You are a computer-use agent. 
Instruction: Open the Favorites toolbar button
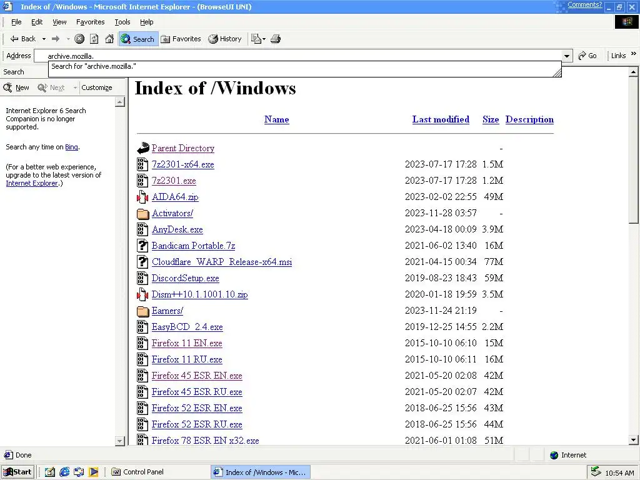tap(181, 39)
